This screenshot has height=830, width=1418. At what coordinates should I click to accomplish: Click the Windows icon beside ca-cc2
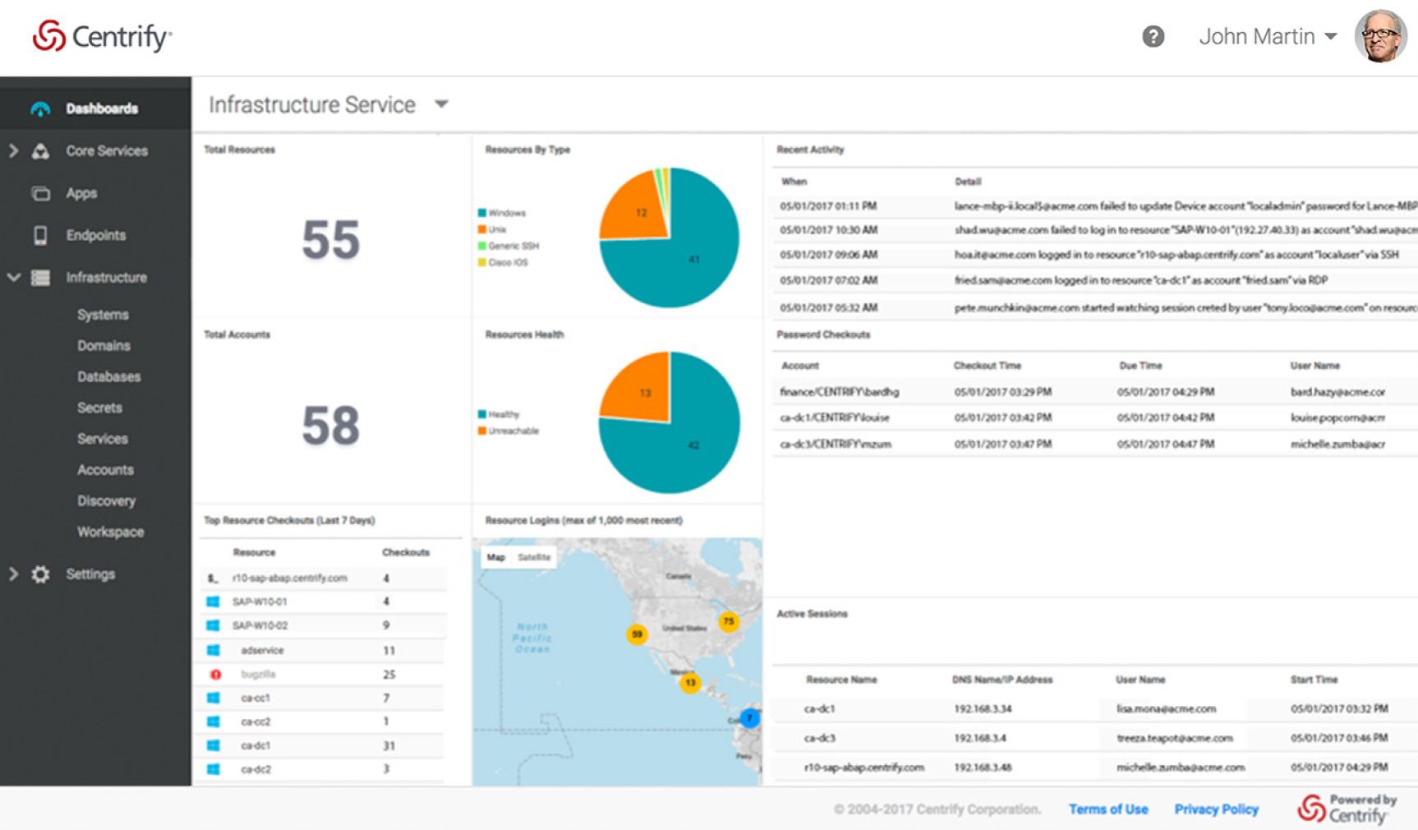213,722
